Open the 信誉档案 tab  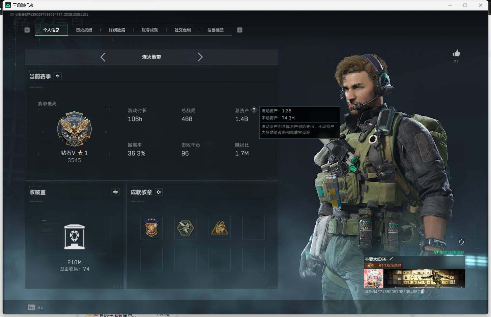click(215, 30)
